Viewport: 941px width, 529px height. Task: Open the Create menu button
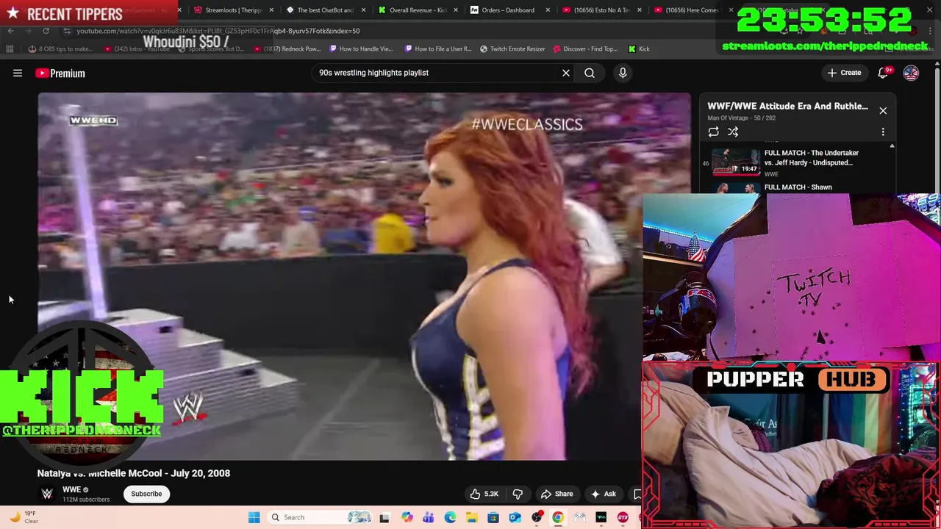[844, 73]
